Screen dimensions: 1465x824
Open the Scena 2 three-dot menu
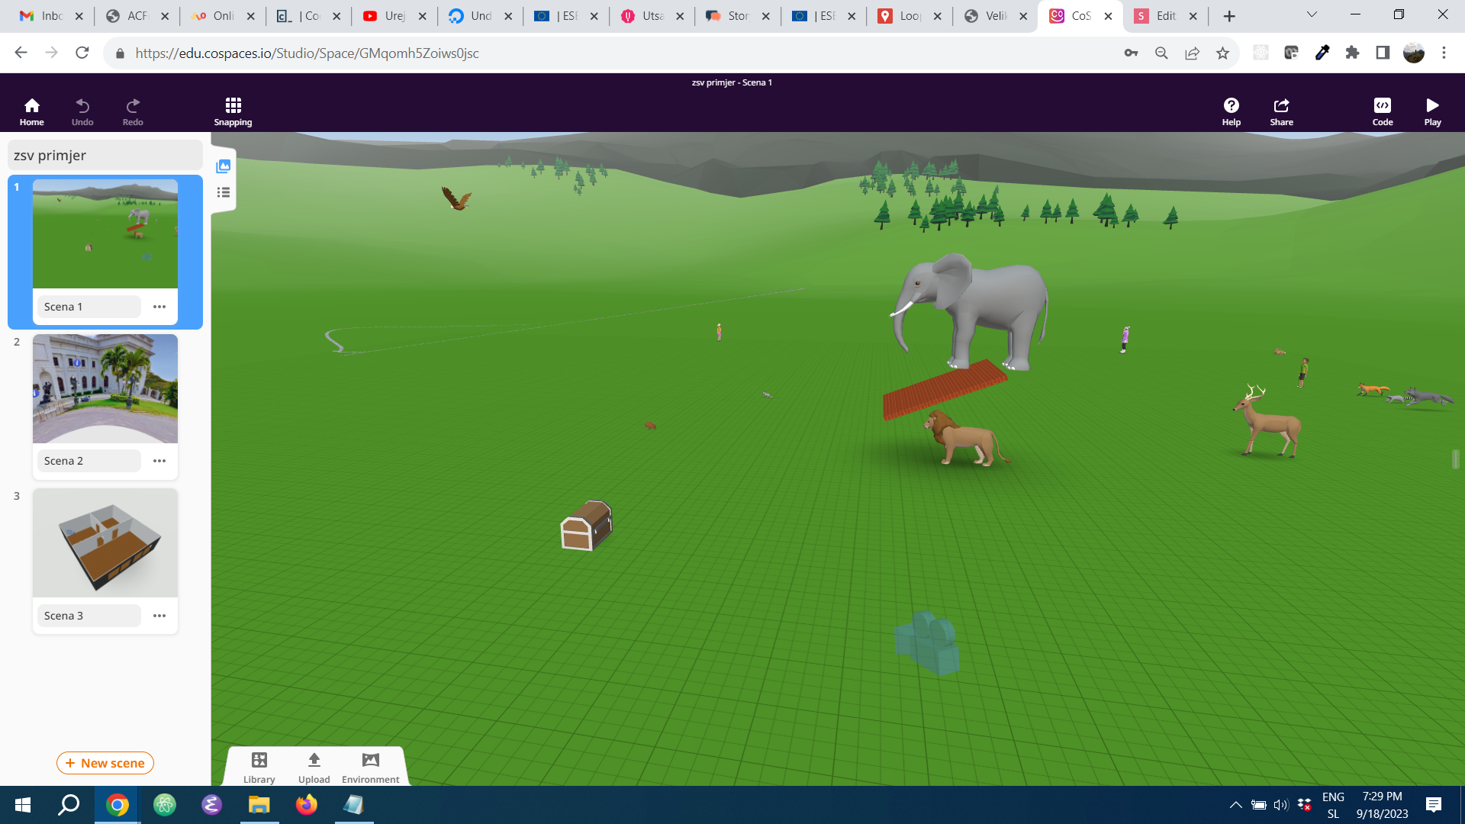coord(159,461)
